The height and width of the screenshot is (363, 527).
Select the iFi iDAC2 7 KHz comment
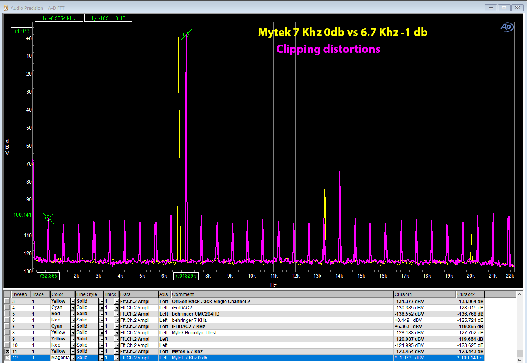pyautogui.click(x=188, y=327)
